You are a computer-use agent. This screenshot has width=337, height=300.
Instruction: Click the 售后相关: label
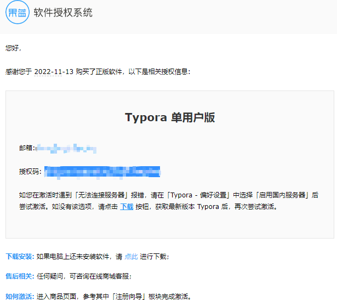(x=20, y=276)
